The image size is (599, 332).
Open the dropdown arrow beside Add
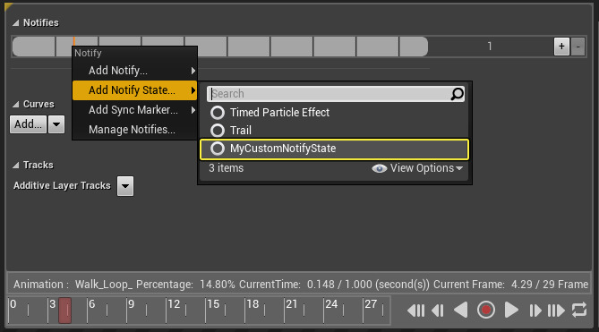coord(56,124)
